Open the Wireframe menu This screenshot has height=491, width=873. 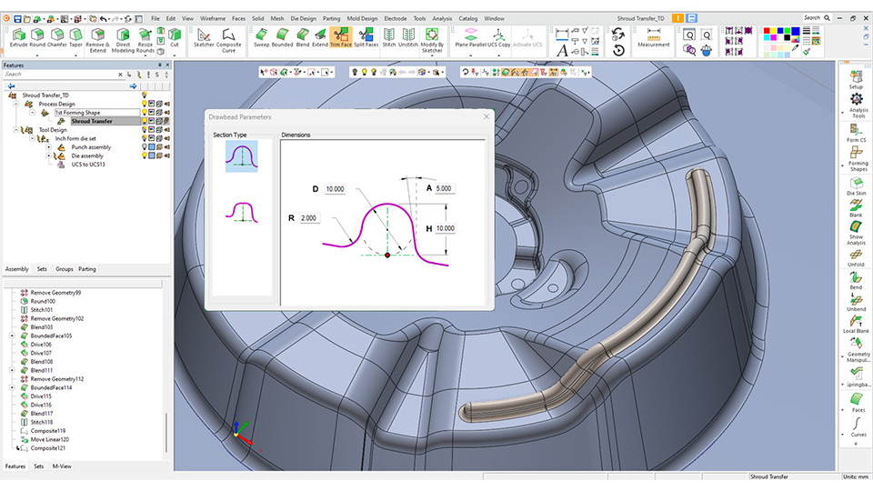pyautogui.click(x=213, y=18)
